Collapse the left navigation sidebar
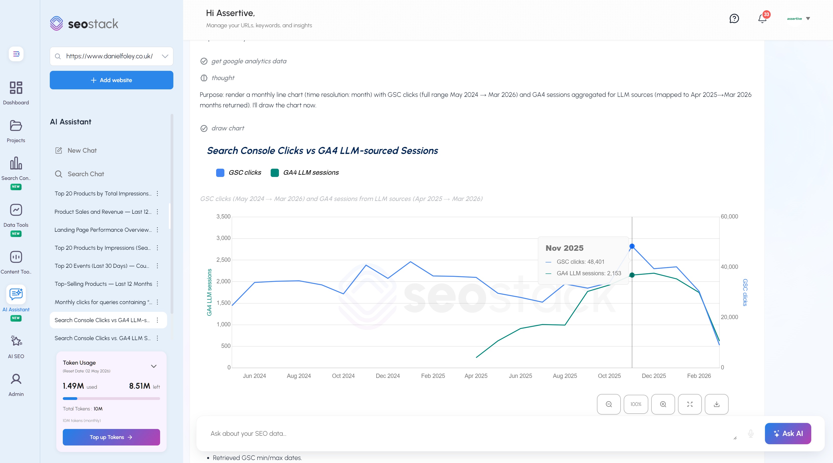Image resolution: width=833 pixels, height=463 pixels. tap(16, 54)
